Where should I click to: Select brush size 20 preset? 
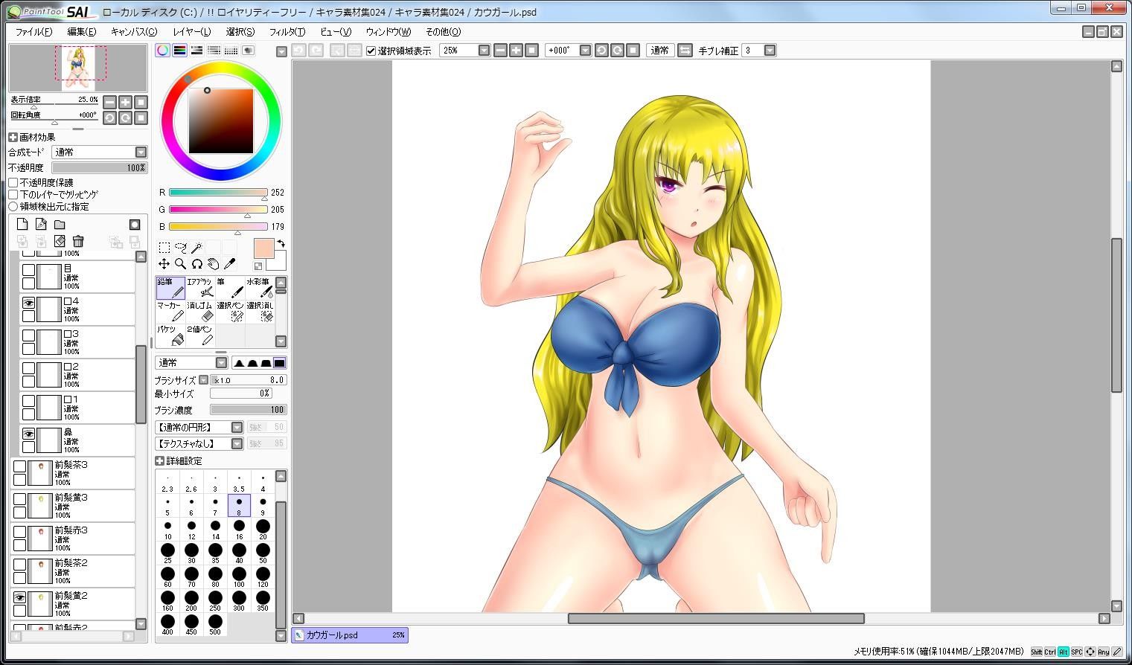pyautogui.click(x=263, y=528)
